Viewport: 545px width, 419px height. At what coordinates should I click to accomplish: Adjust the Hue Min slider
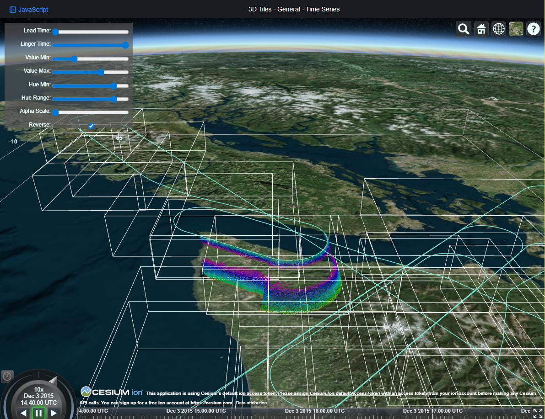click(x=90, y=85)
